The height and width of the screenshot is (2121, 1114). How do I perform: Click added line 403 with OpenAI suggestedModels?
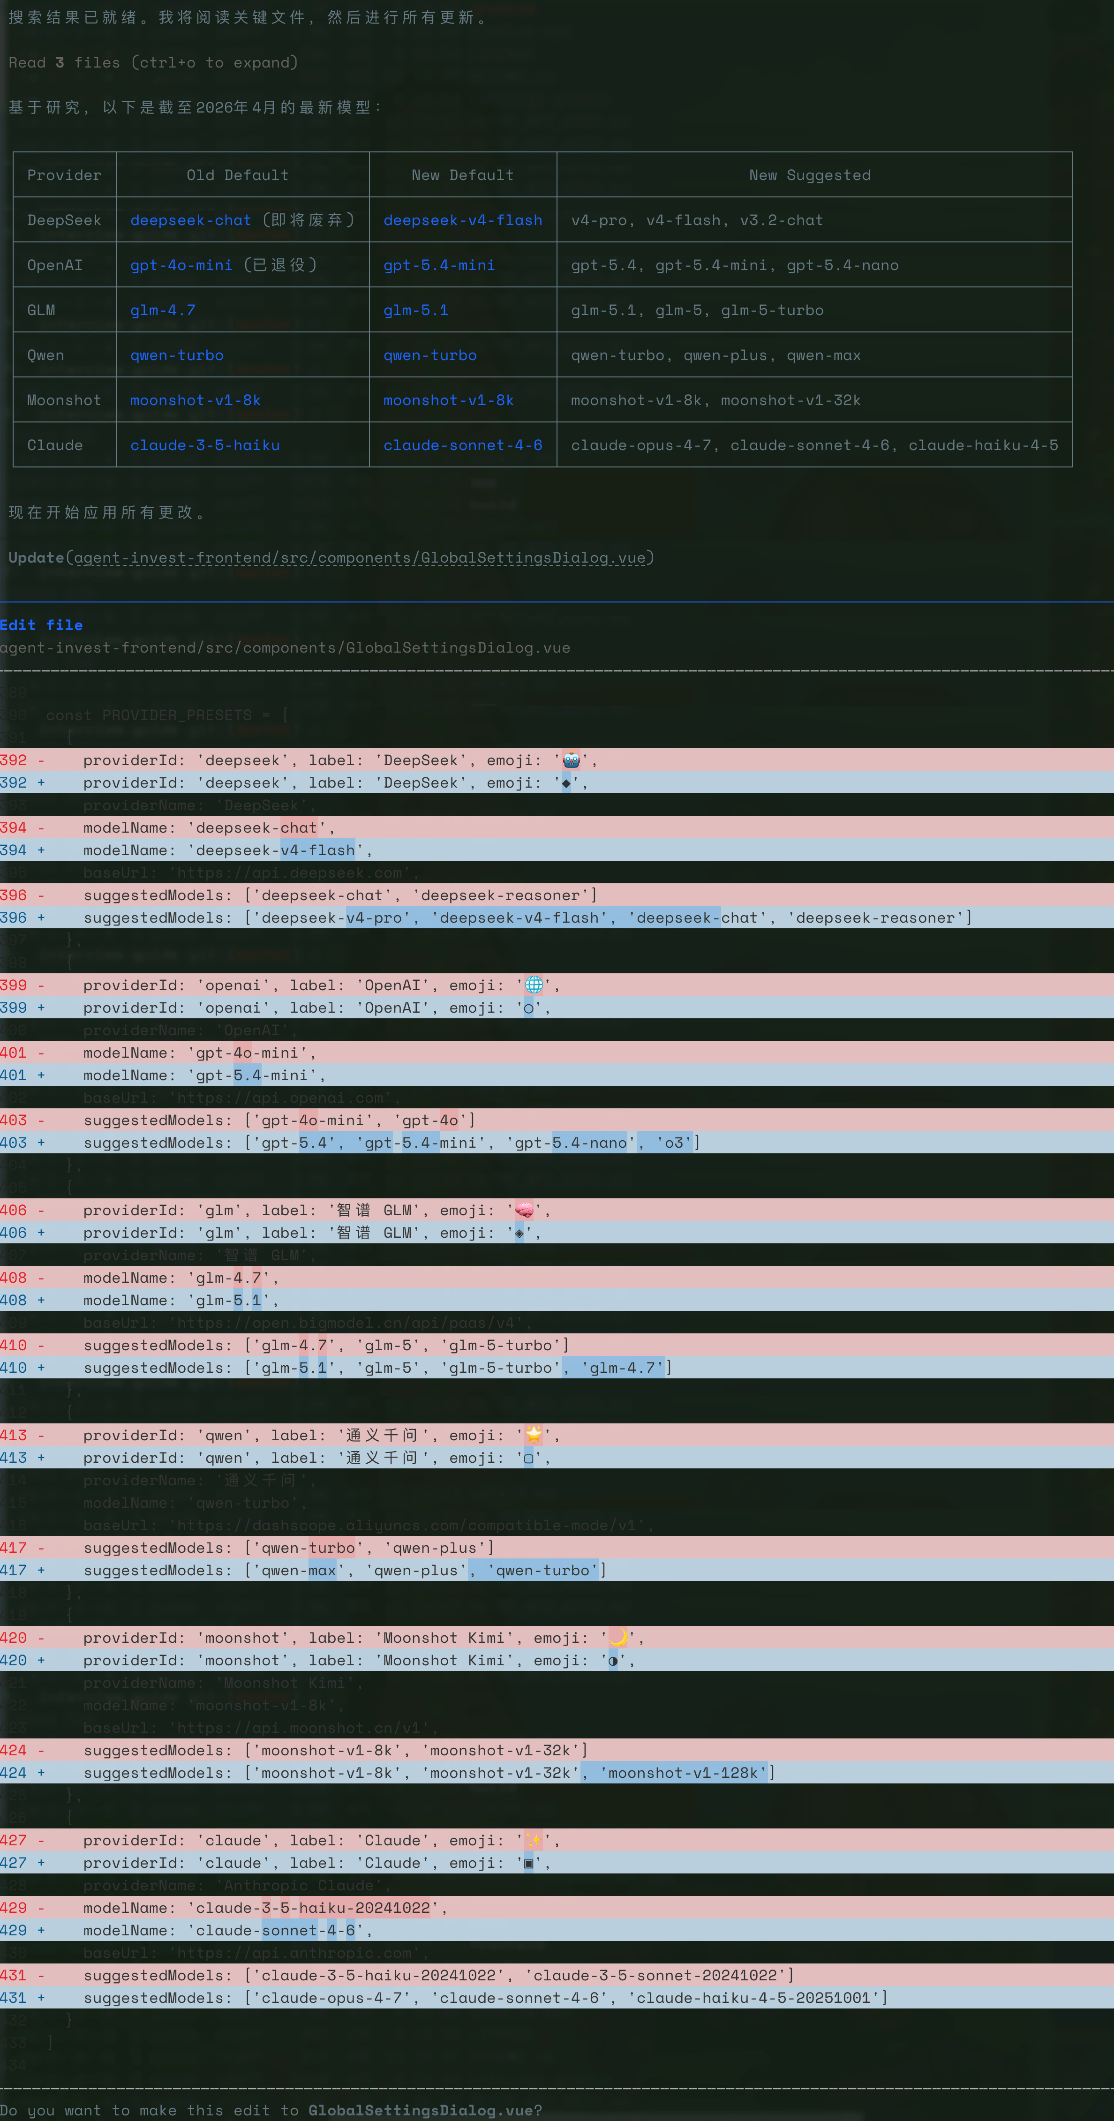pyautogui.click(x=557, y=1142)
